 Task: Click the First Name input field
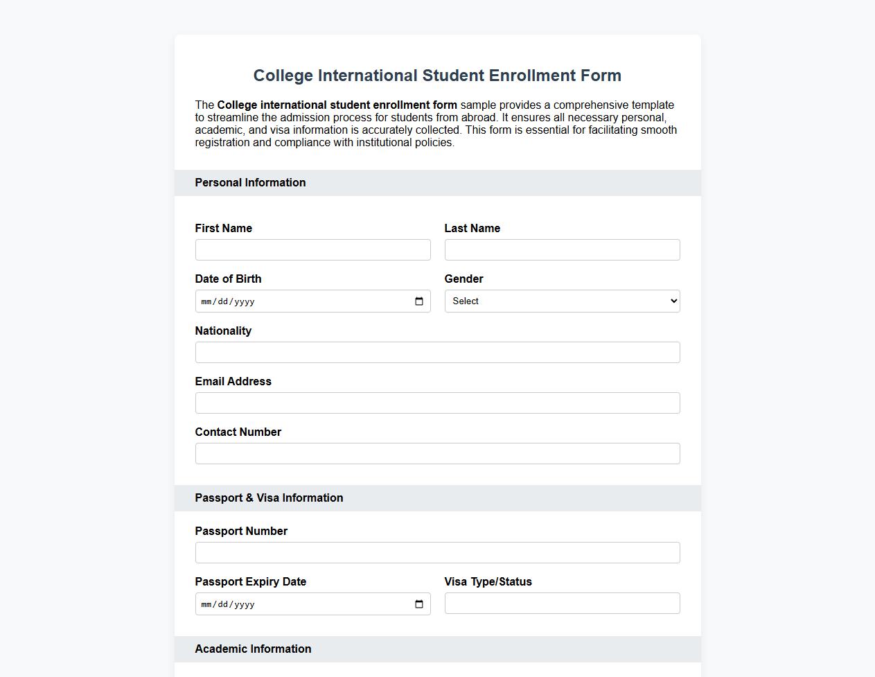pos(312,249)
